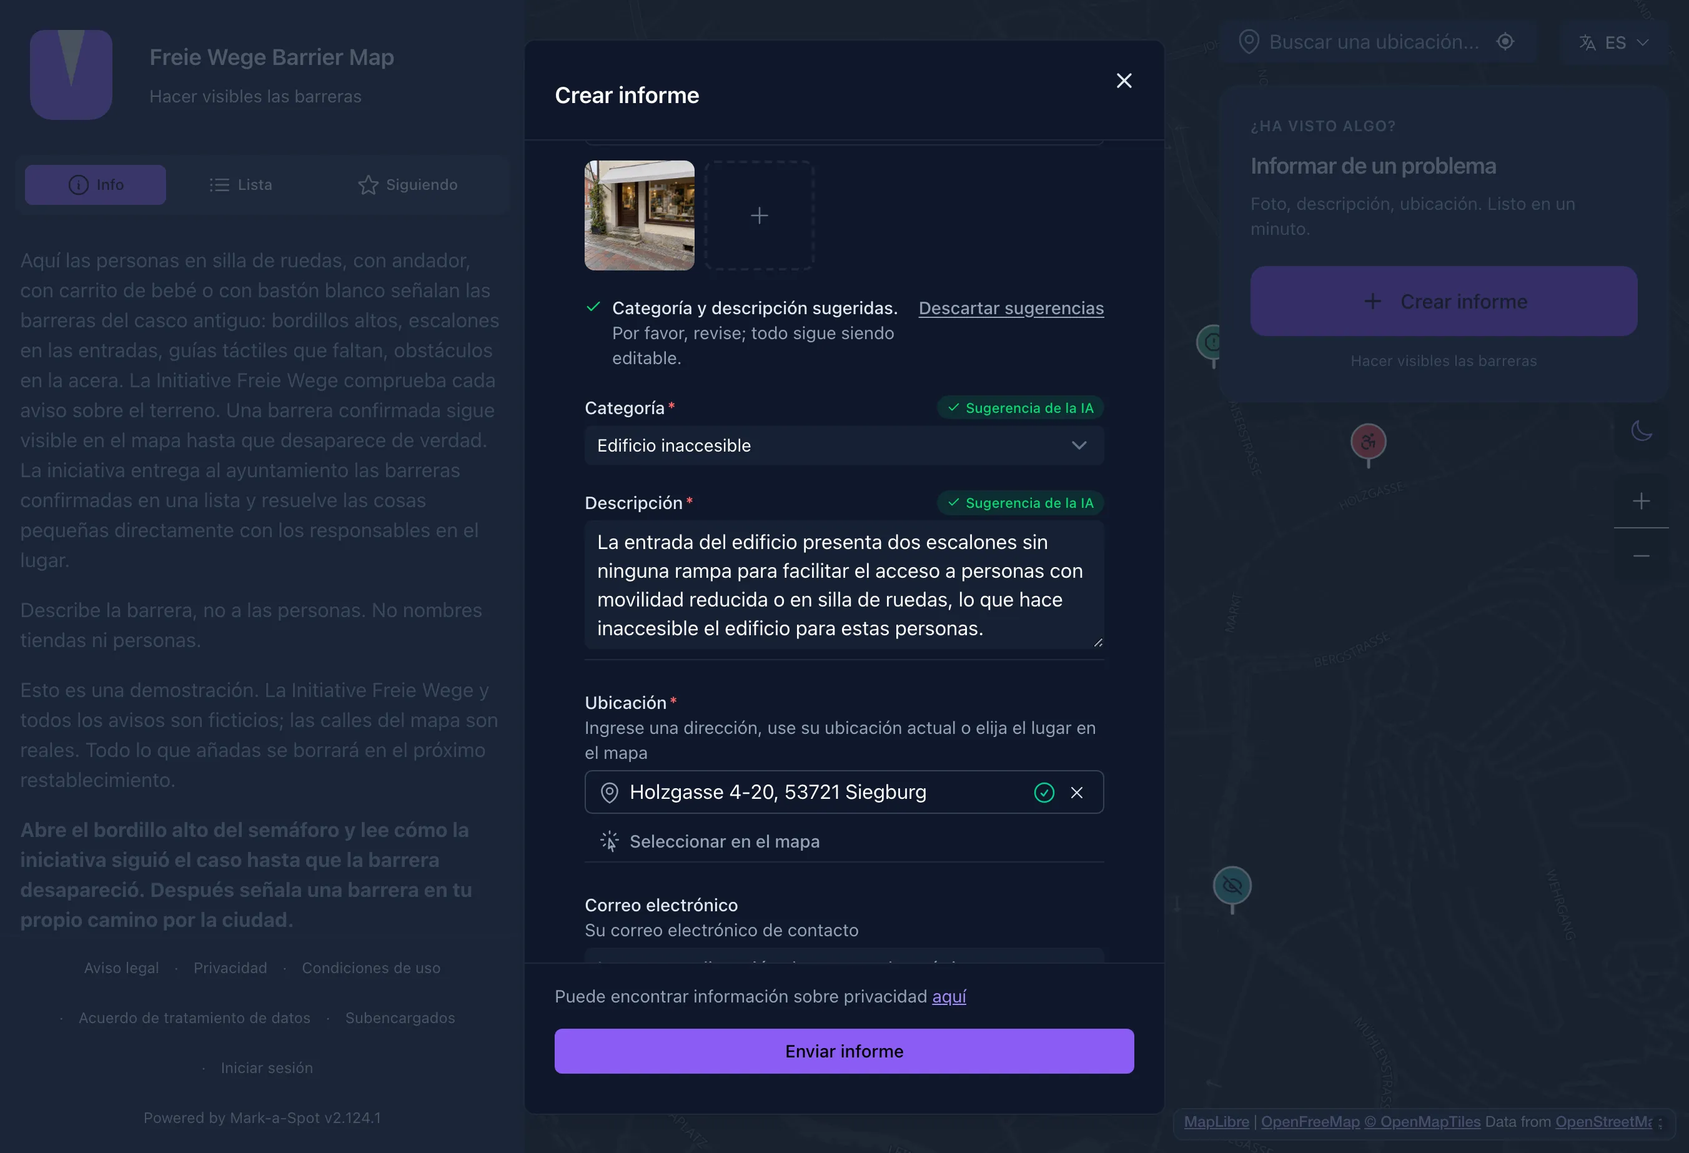Toggle dark mode with the moon icon
Viewport: 1689px width, 1153px height.
click(x=1641, y=431)
